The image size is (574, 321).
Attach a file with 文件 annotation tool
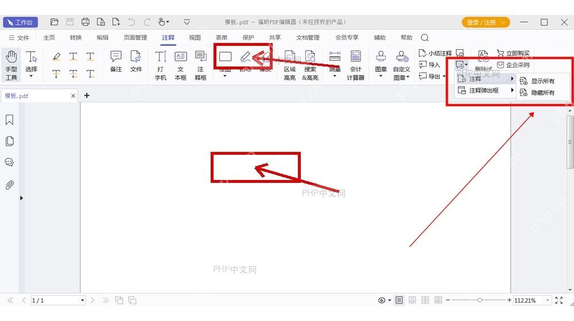click(136, 61)
